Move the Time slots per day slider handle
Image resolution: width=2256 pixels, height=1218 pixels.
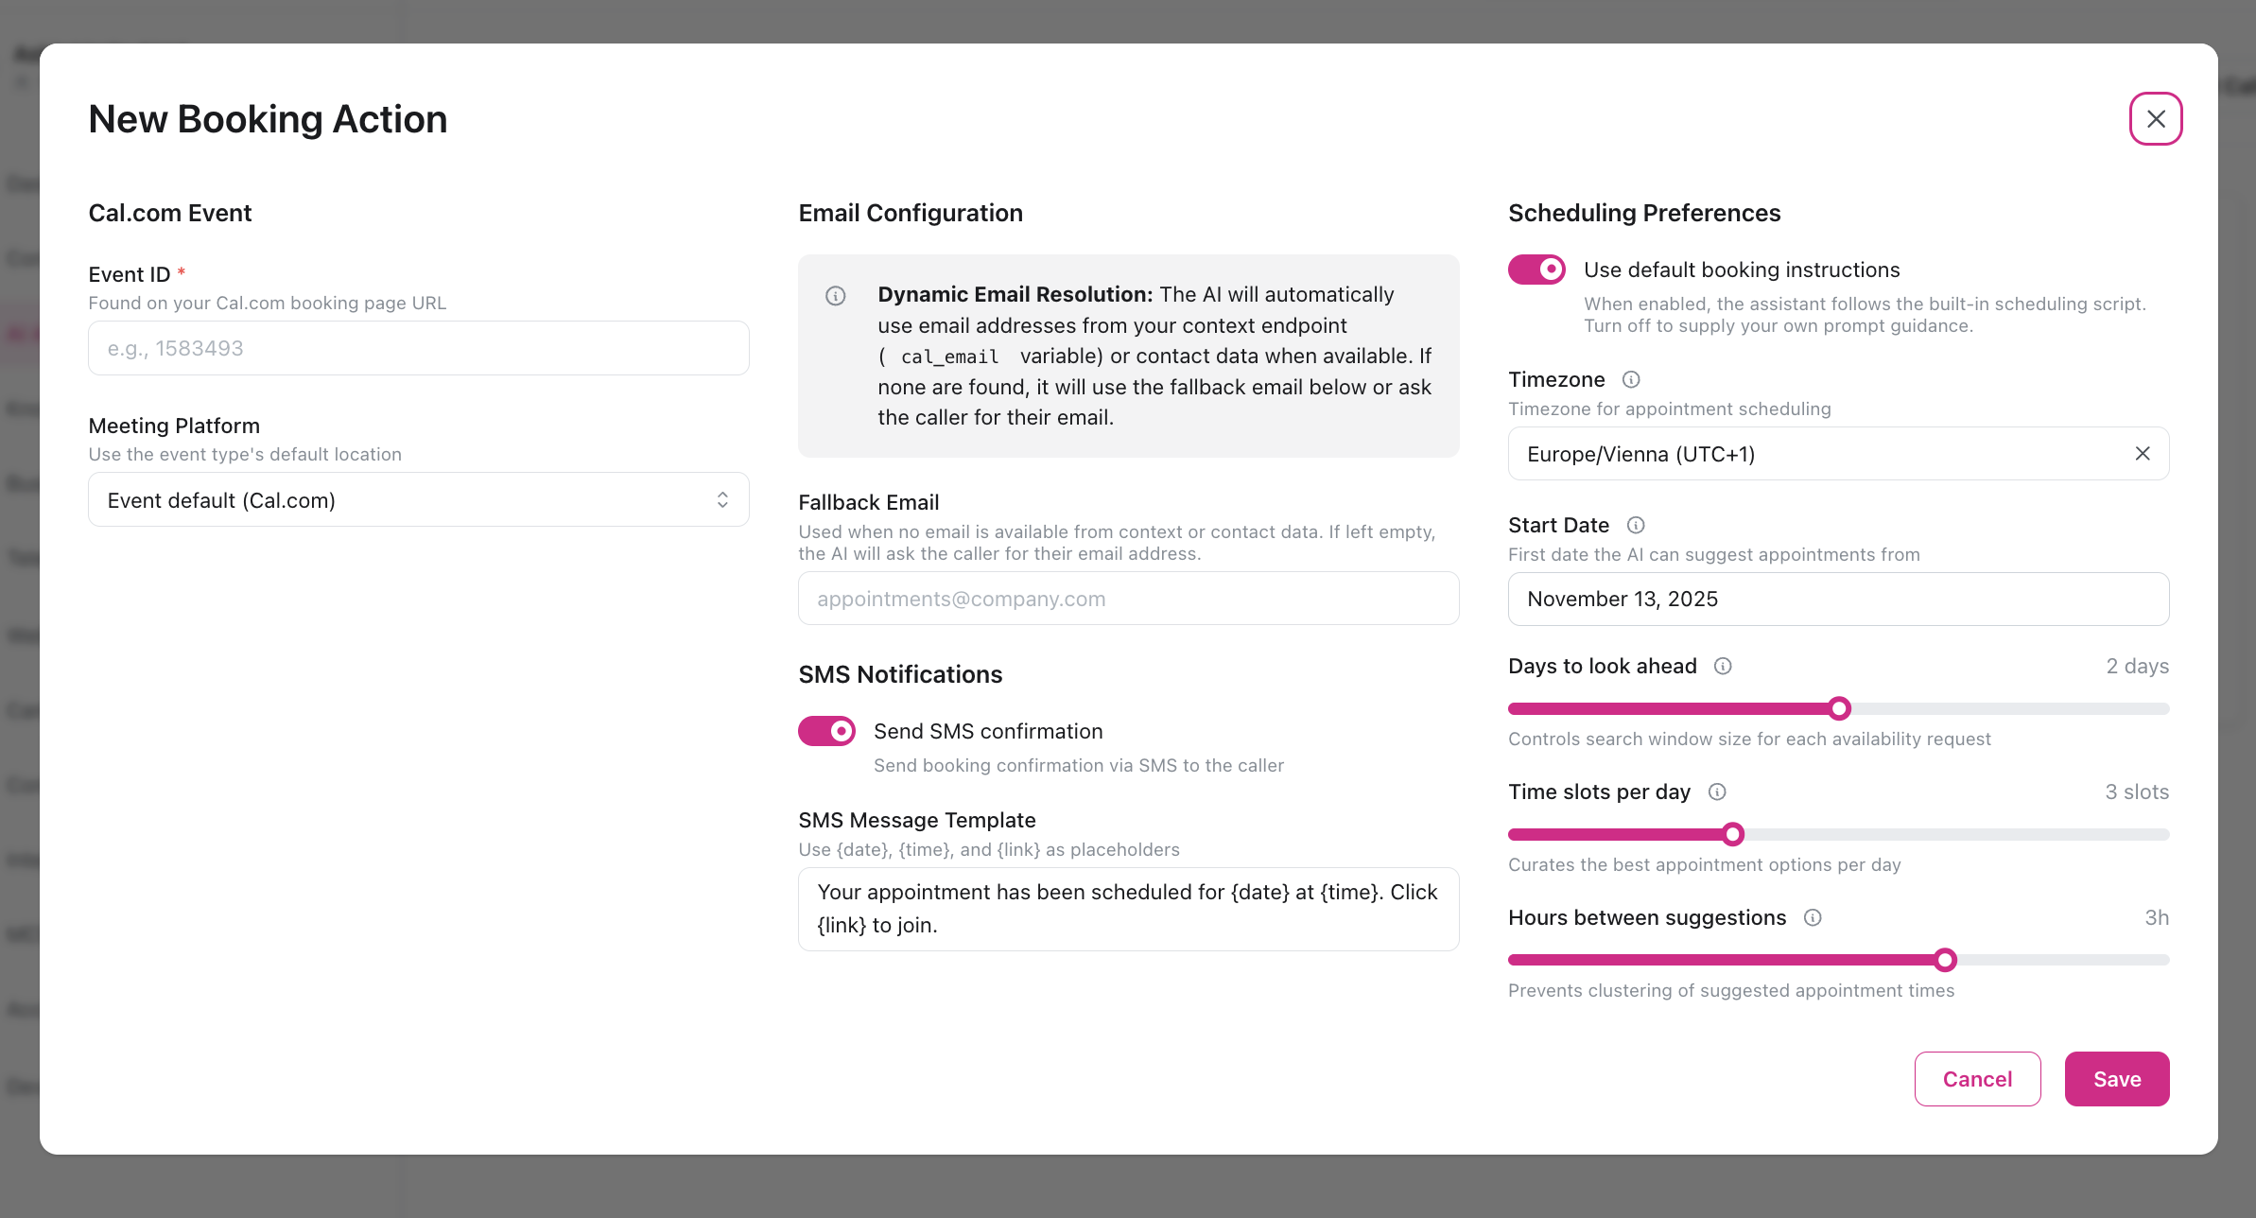(x=1731, y=833)
